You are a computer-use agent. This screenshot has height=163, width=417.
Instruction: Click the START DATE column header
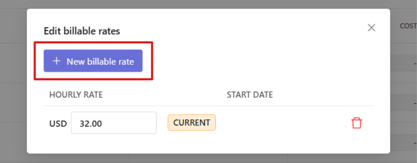pyautogui.click(x=250, y=95)
